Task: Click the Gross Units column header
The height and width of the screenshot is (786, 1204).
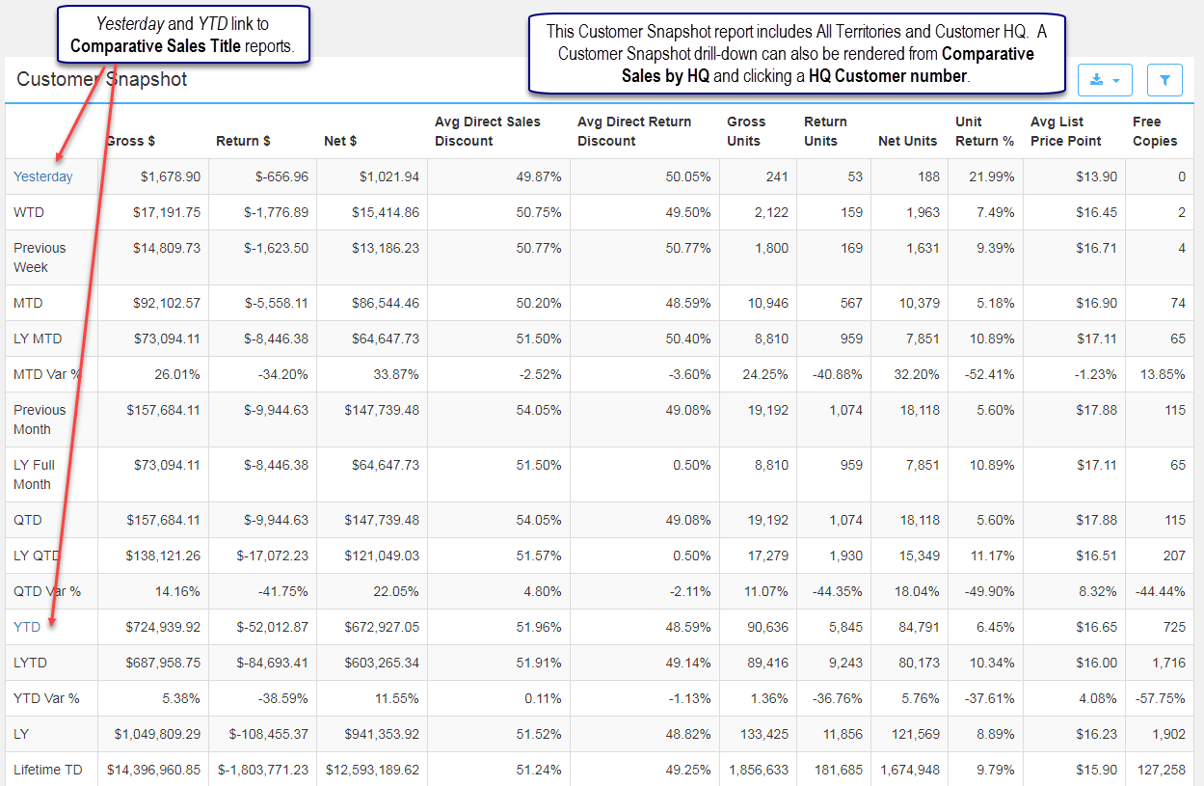Action: tap(746, 131)
